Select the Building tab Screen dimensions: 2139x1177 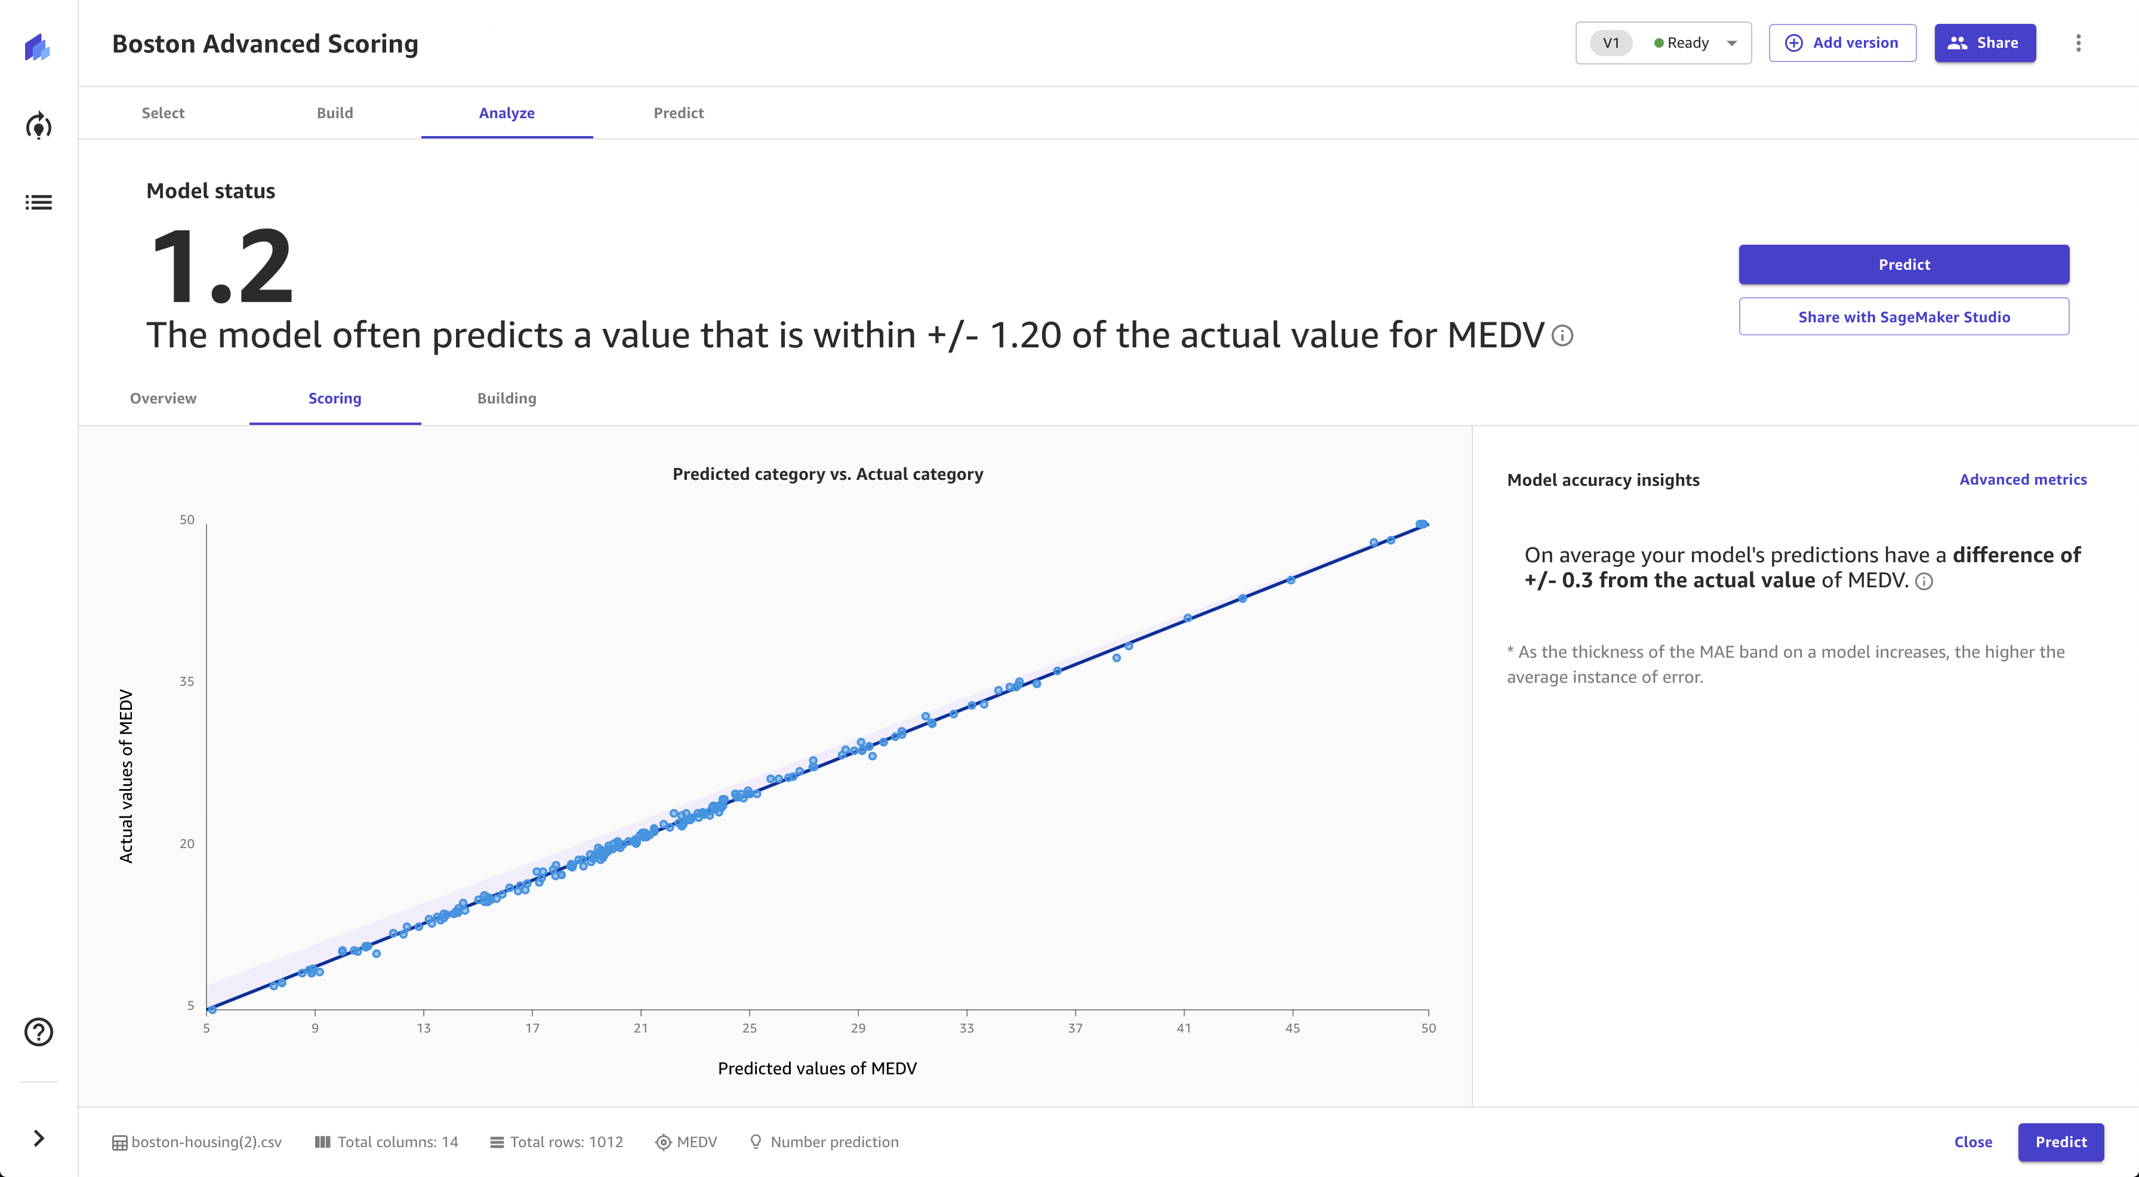[x=507, y=397]
